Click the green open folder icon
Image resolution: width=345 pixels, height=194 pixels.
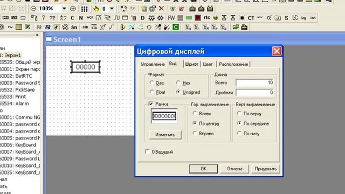[x=236, y=27]
